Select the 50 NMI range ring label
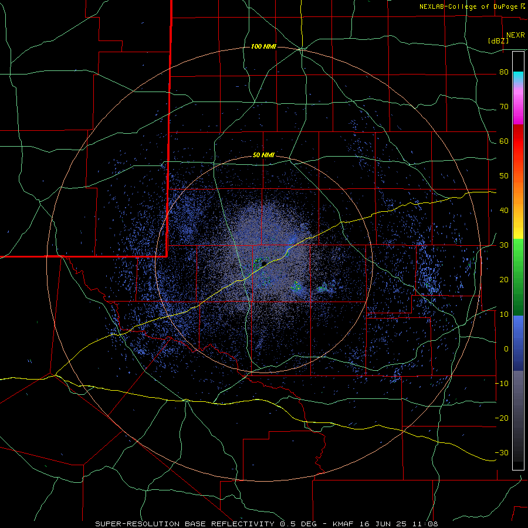Image resolution: width=528 pixels, height=528 pixels. [x=263, y=155]
